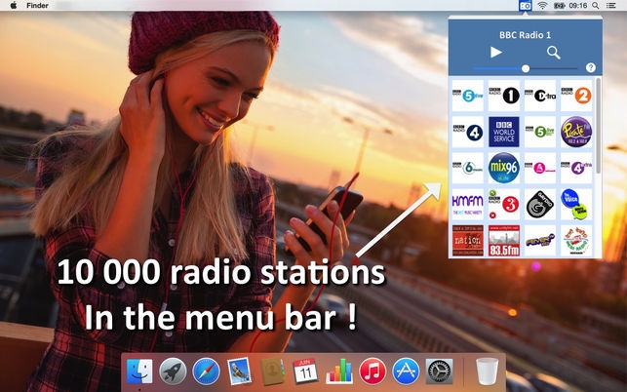Select the kmfm station tile
Image resolution: width=627 pixels, height=392 pixels.
coord(468,205)
